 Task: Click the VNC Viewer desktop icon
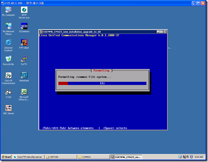pyautogui.click(x=8, y=110)
